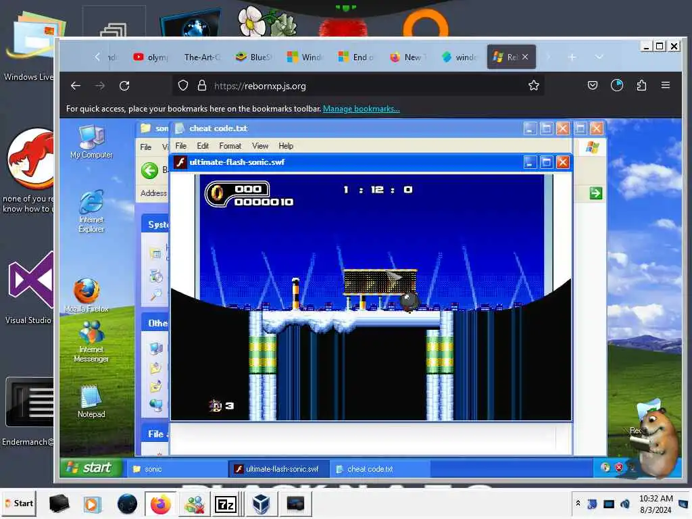Open Notepad icon on the XP desktop
The image size is (692, 519).
[91, 401]
